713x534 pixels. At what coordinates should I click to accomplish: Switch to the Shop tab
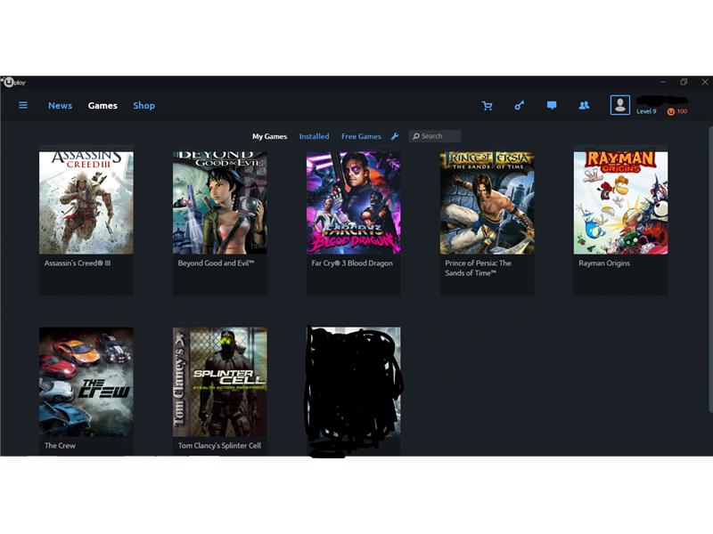(143, 105)
